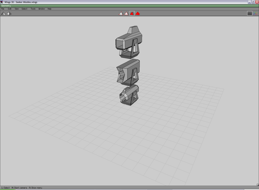Click the bottom small launcher model
This screenshot has height=190, width=259.
tap(129, 95)
